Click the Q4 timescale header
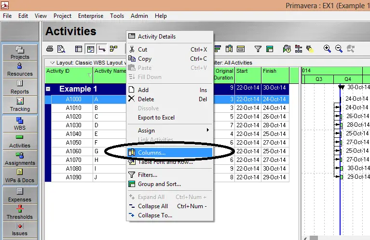The width and height of the screenshot is (370, 240). (348, 79)
